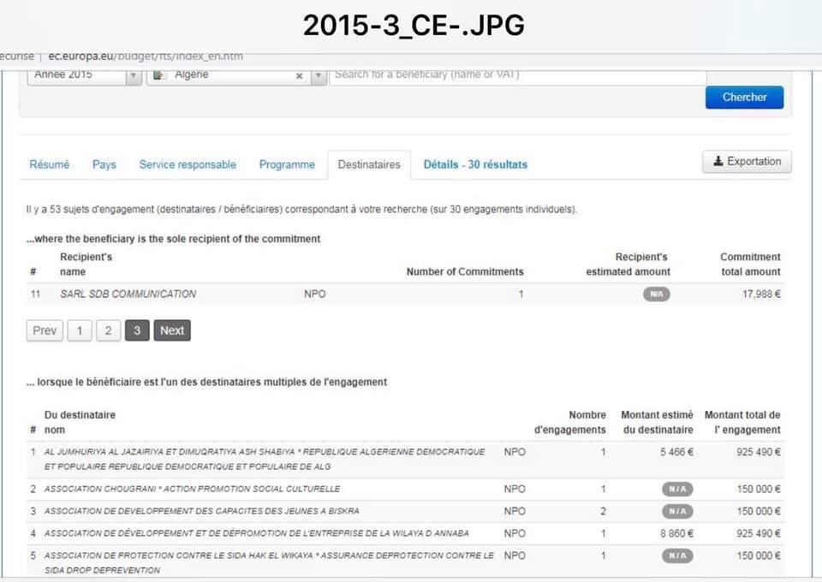The width and height of the screenshot is (822, 582).
Task: Click the N/A badge for Association Chougrani
Action: coord(676,490)
